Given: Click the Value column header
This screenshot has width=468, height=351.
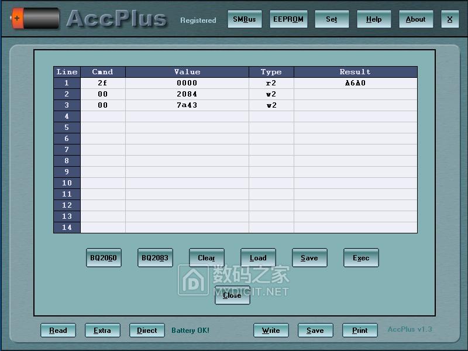Looking at the screenshot, I should [x=187, y=72].
